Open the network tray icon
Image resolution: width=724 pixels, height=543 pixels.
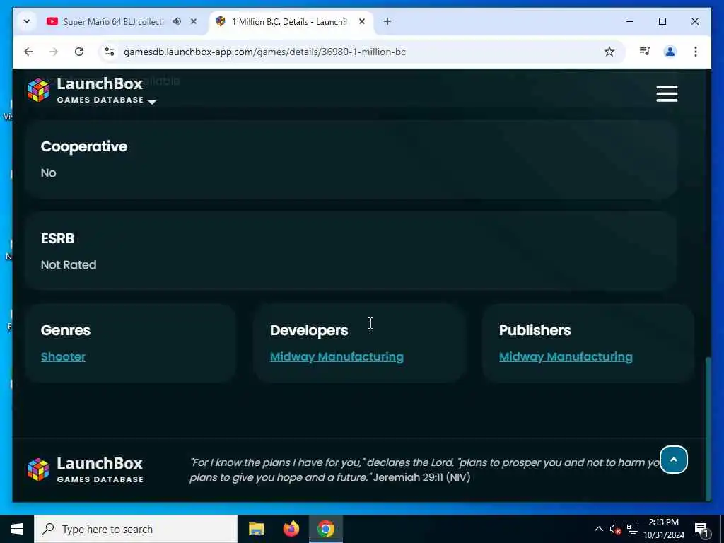633,529
